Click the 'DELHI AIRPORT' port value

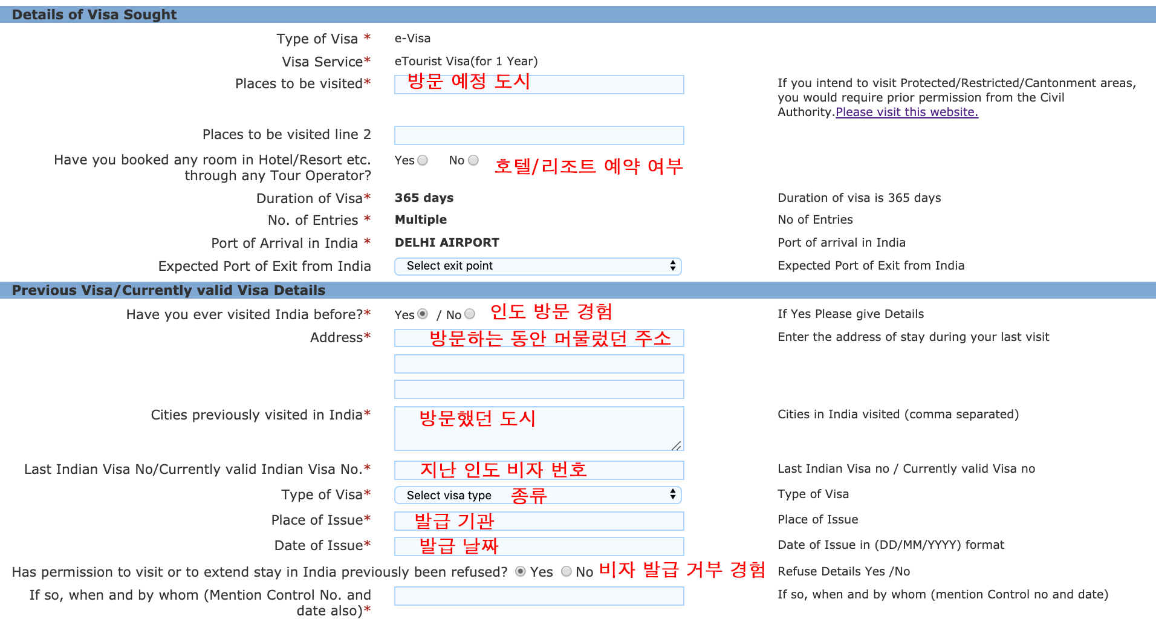click(x=447, y=242)
